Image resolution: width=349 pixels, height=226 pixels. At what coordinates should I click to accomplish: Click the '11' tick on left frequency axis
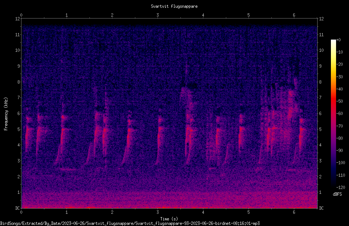click(17, 34)
